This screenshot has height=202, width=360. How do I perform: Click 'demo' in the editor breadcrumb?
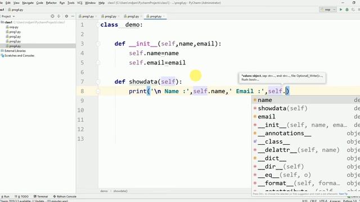[x=103, y=191]
